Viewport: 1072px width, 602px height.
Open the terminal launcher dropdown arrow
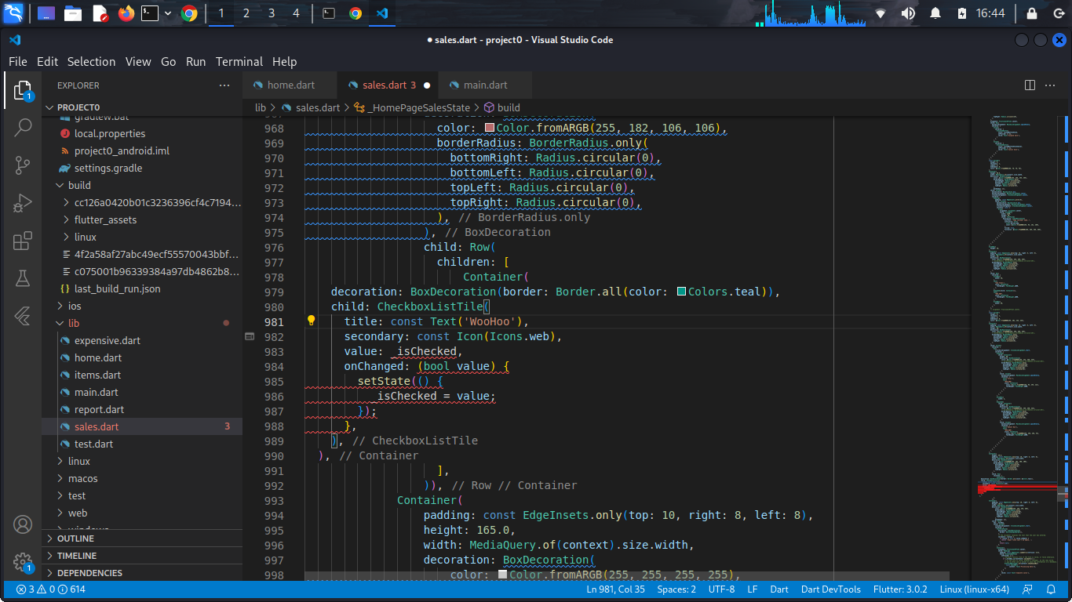168,13
